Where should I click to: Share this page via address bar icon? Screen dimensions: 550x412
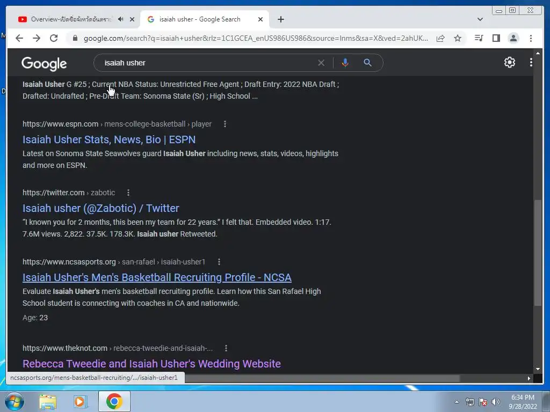[440, 38]
